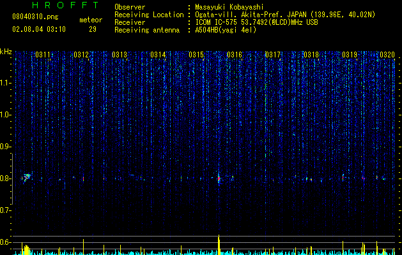The height and width of the screenshot is (255, 402).
Task: Click the kHz axis unit label
Action: point(6,52)
